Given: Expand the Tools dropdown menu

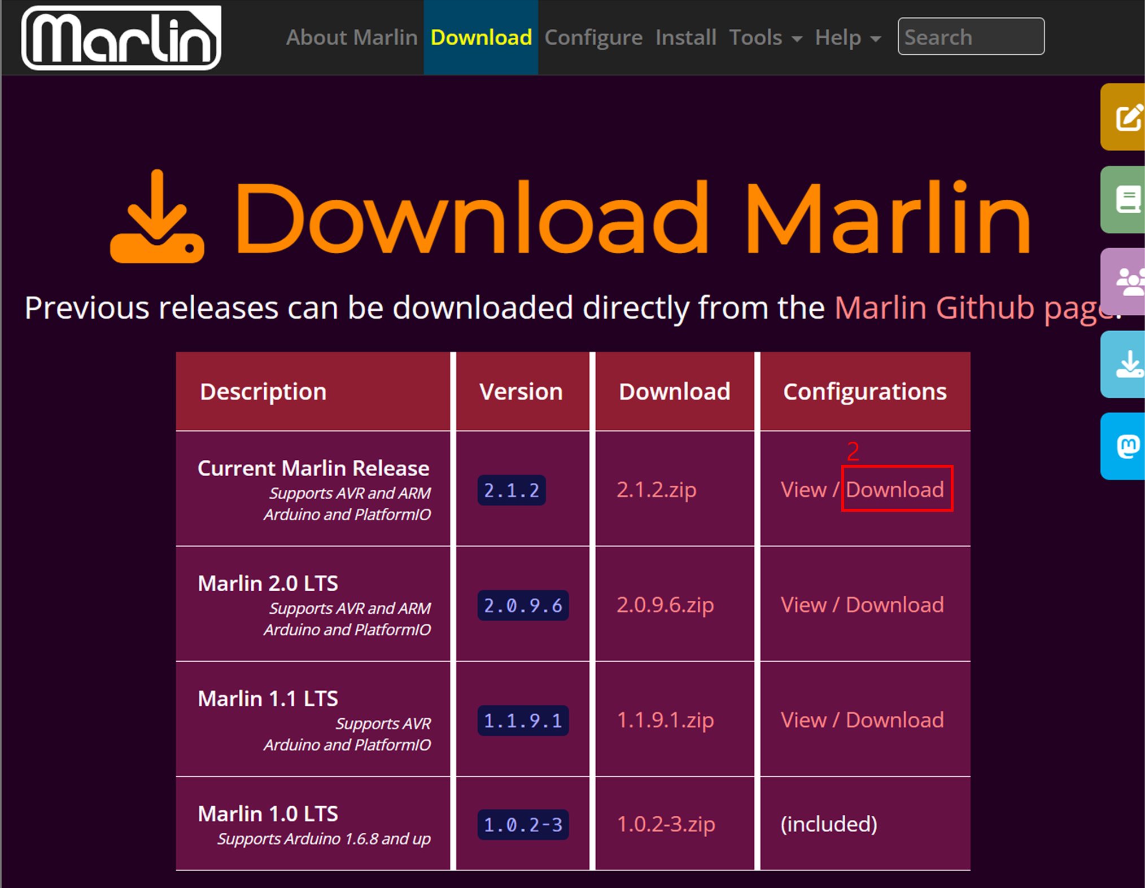Looking at the screenshot, I should click(x=766, y=37).
